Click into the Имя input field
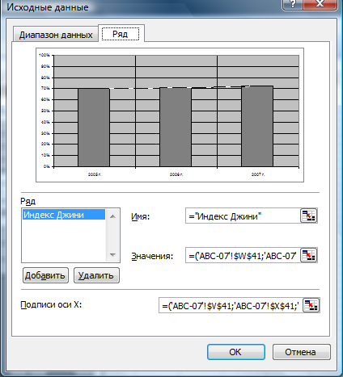The width and height of the screenshot is (343, 377). coord(243,216)
